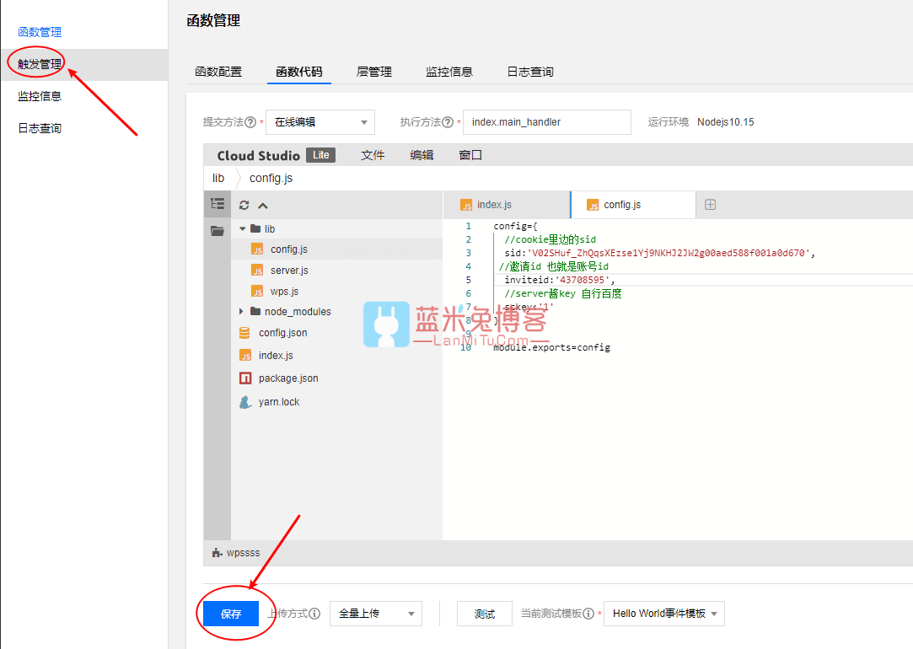Click the lib breadcrumb segment
This screenshot has height=649, width=913.
218,178
